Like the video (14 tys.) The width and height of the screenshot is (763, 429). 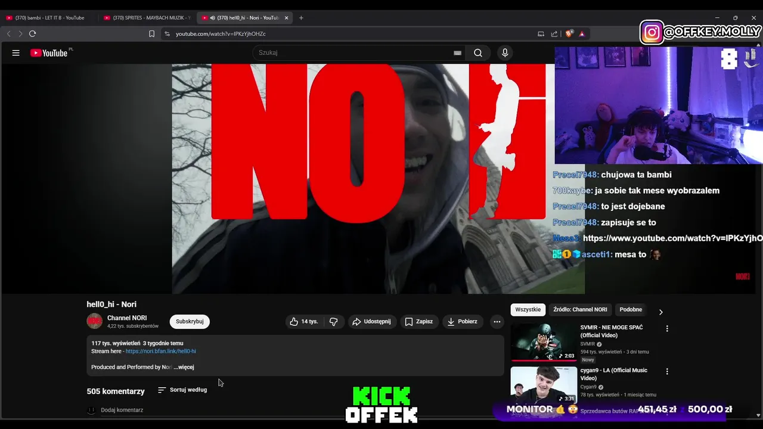point(304,322)
